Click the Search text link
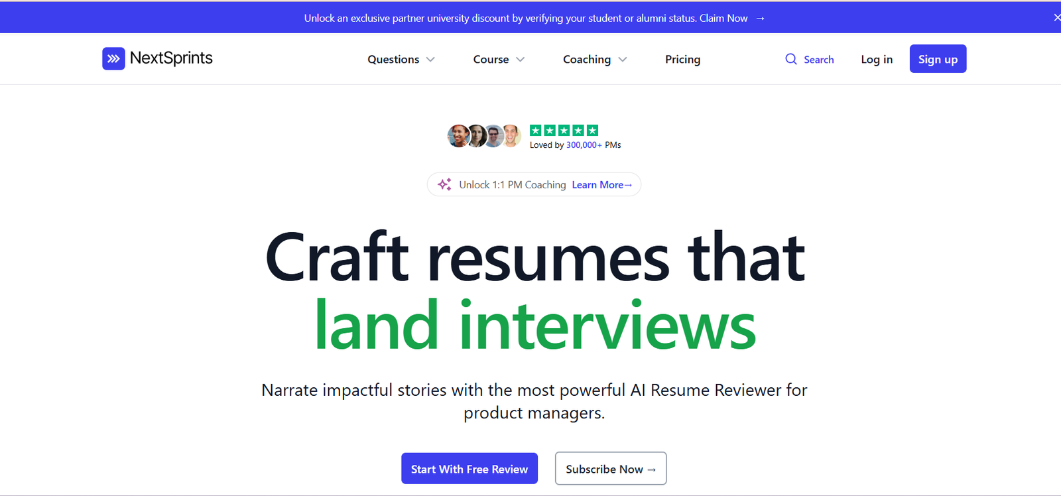This screenshot has height=496, width=1061. [x=819, y=60]
